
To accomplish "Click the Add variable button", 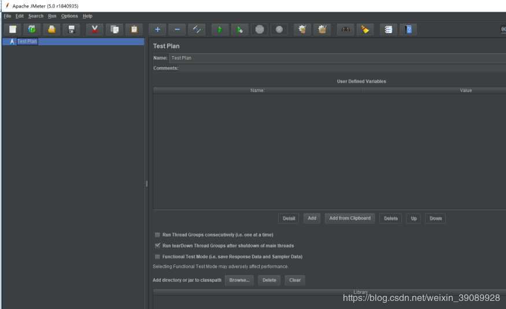I will (x=312, y=218).
